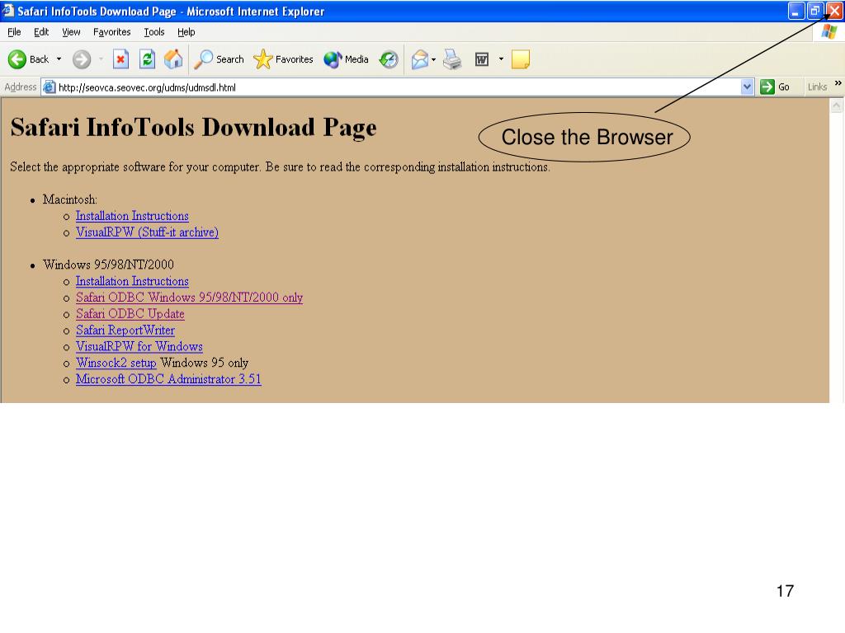Open VisualRPW for Windows link
The height and width of the screenshot is (633, 845).
139,346
